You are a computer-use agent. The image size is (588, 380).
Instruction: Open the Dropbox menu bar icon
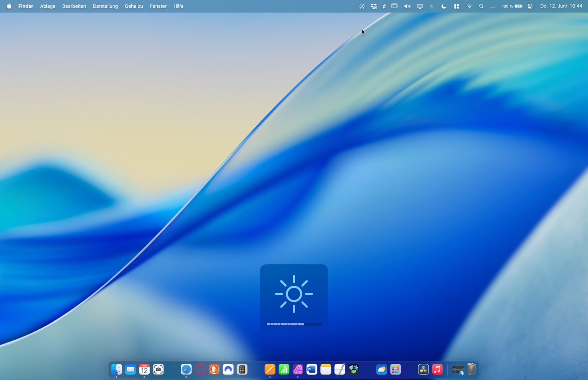pyautogui.click(x=373, y=6)
